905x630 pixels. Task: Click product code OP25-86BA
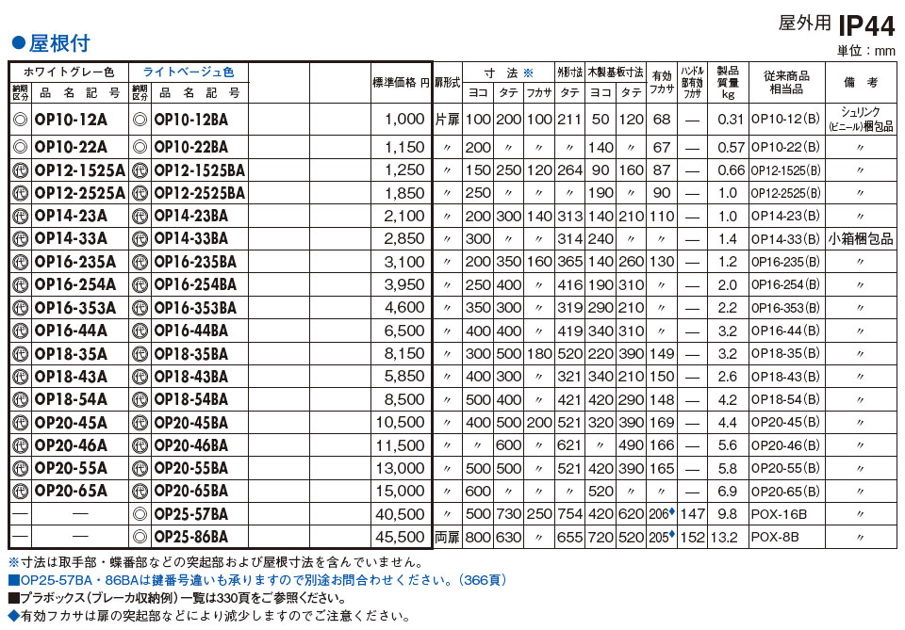pyautogui.click(x=190, y=537)
